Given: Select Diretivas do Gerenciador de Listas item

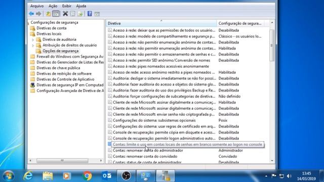Looking at the screenshot, I should coord(70,62).
